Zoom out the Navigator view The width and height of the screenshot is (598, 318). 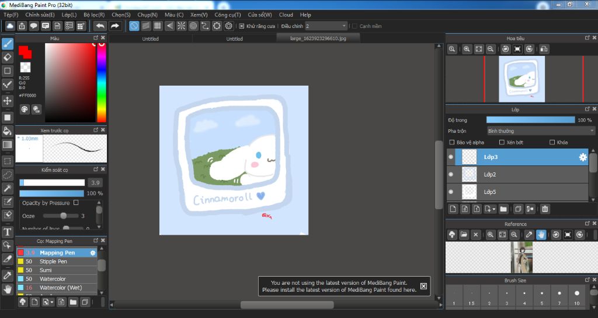pyautogui.click(x=491, y=49)
